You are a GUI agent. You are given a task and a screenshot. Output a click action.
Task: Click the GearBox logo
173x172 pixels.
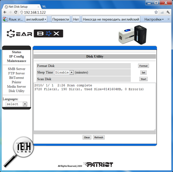tap(35, 33)
